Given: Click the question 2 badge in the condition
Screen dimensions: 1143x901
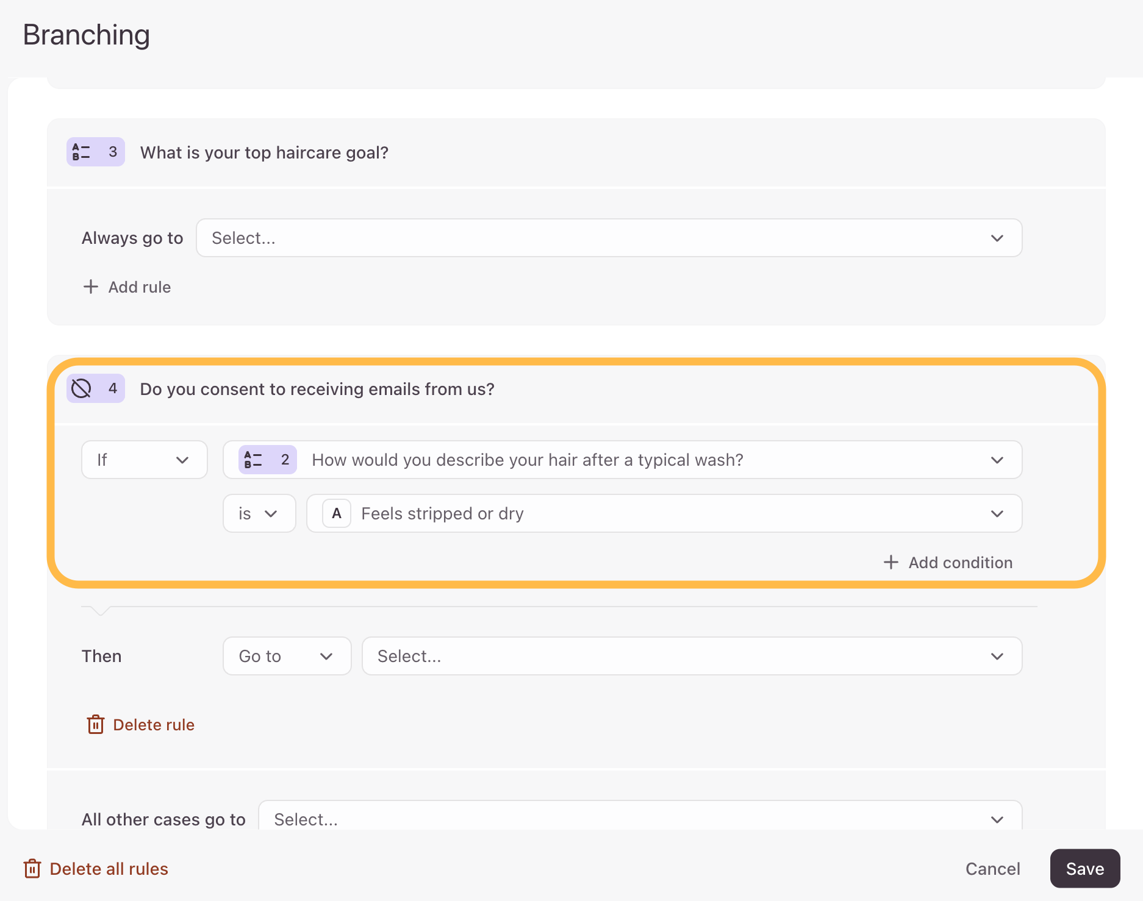Looking at the screenshot, I should [267, 460].
